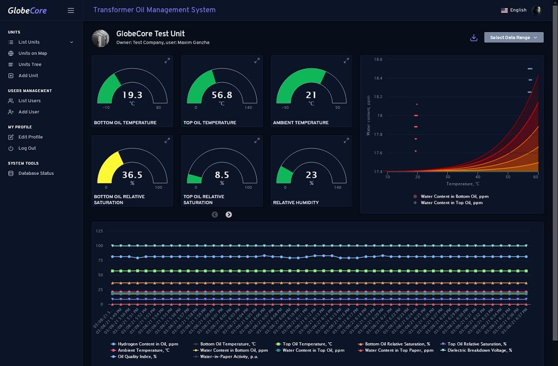
Task: Hide Water Content in Bottom Oil scatter series
Action: [450, 196]
